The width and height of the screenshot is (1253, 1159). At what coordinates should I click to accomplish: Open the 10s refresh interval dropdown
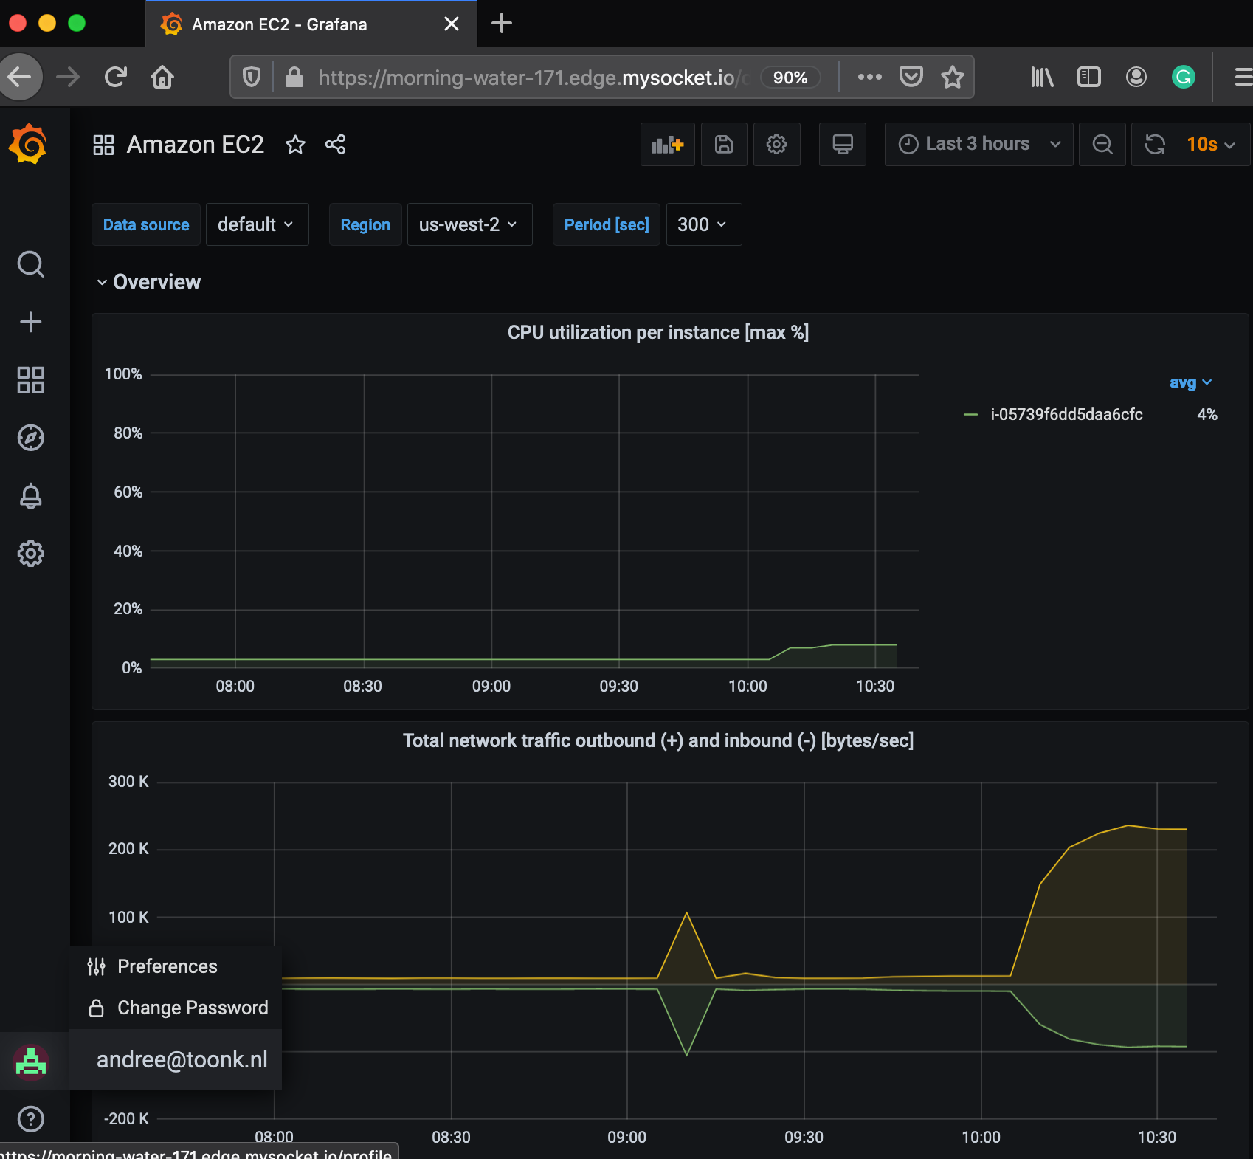1213,144
